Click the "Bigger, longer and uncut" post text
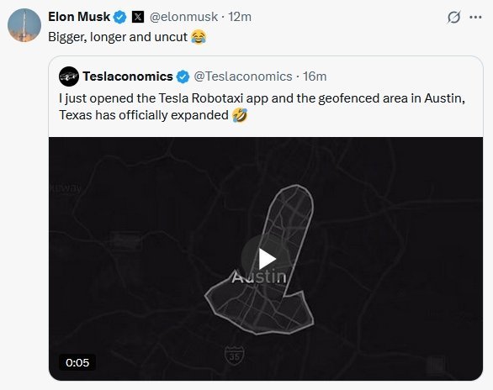This screenshot has width=493, height=390. pos(118,37)
